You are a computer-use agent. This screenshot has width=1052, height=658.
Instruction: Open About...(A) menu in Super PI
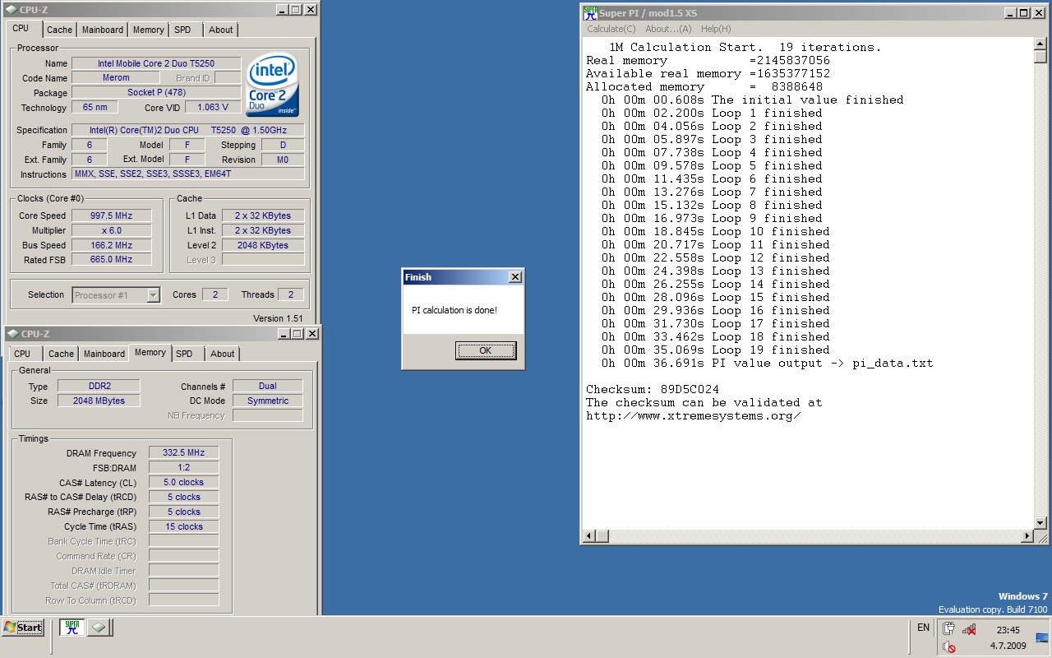pyautogui.click(x=668, y=29)
